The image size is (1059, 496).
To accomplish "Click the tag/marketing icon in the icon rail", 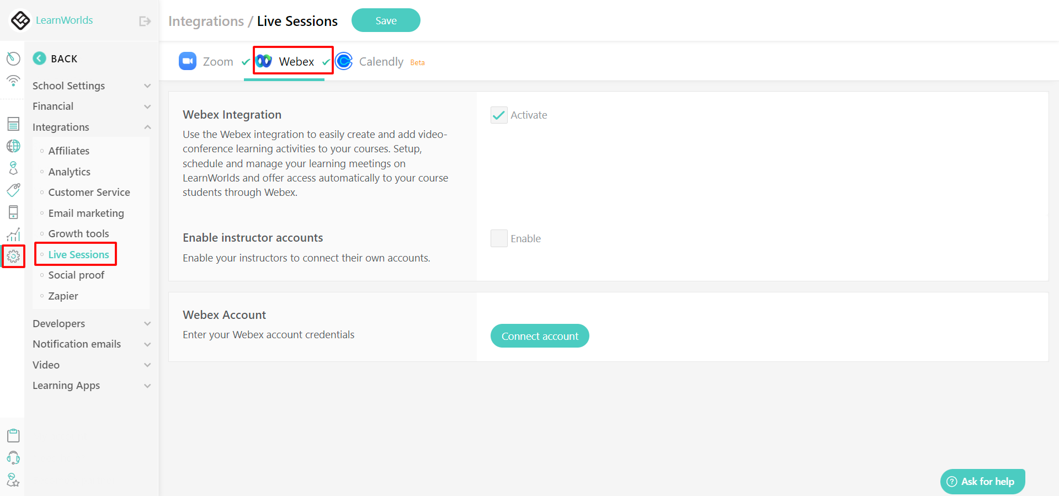I will [x=13, y=190].
